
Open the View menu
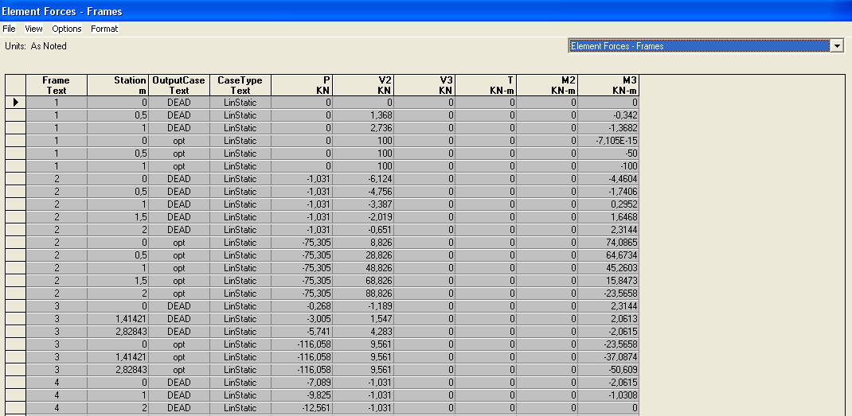pos(33,29)
